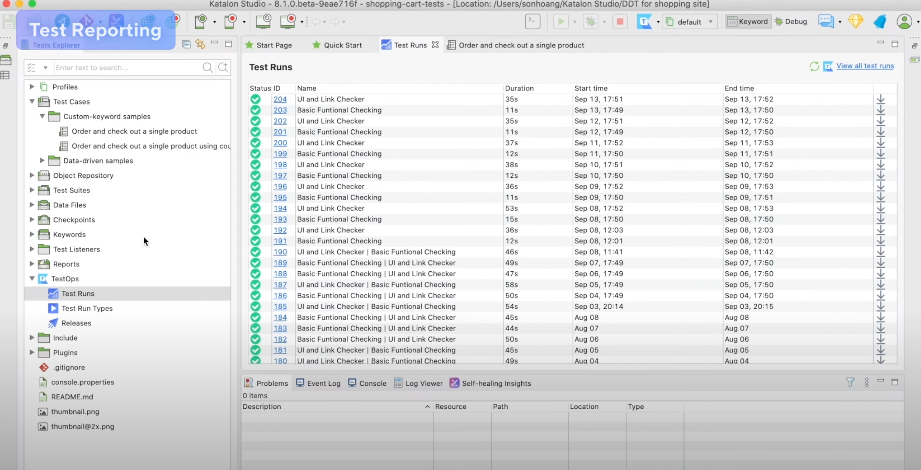This screenshot has height=470, width=921.
Task: Select console.properties in the tree
Action: tap(82, 382)
